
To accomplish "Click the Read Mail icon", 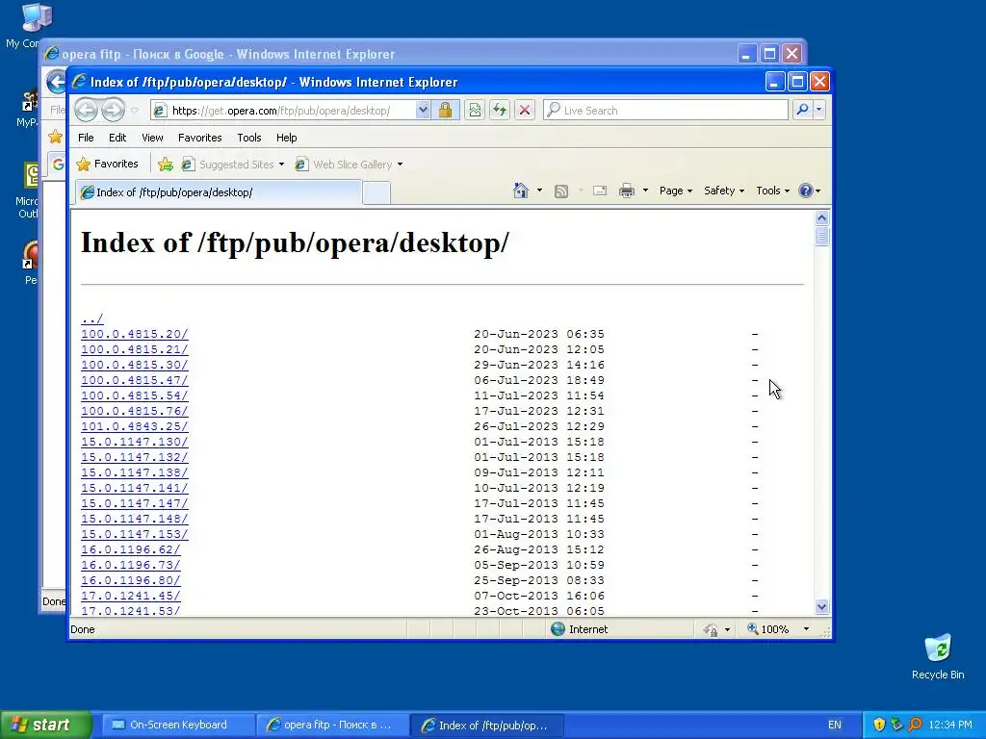I will (600, 191).
